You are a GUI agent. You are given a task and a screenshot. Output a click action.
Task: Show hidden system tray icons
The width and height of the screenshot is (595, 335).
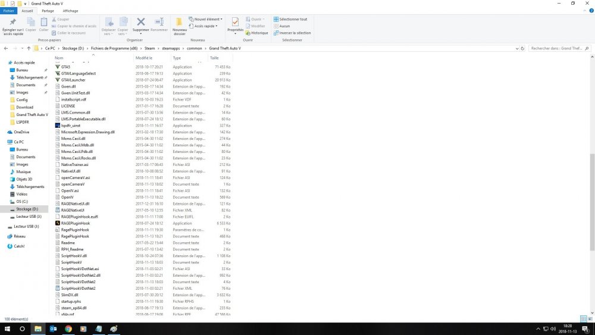tap(538, 329)
